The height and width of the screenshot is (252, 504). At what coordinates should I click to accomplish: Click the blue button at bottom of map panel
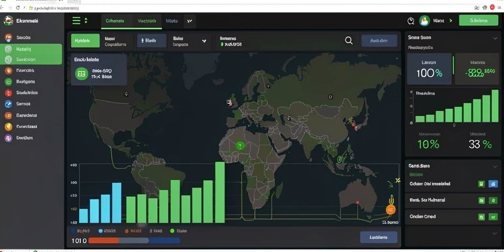(378, 238)
